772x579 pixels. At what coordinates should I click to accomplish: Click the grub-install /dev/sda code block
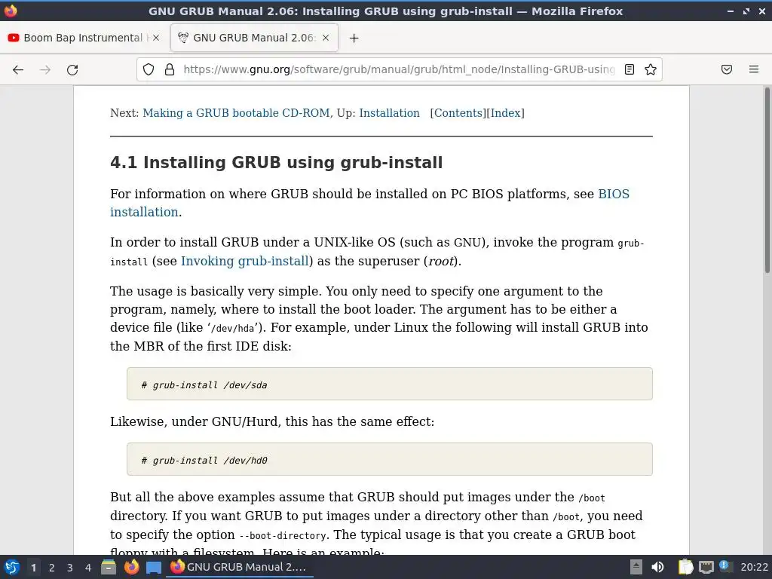pos(390,384)
